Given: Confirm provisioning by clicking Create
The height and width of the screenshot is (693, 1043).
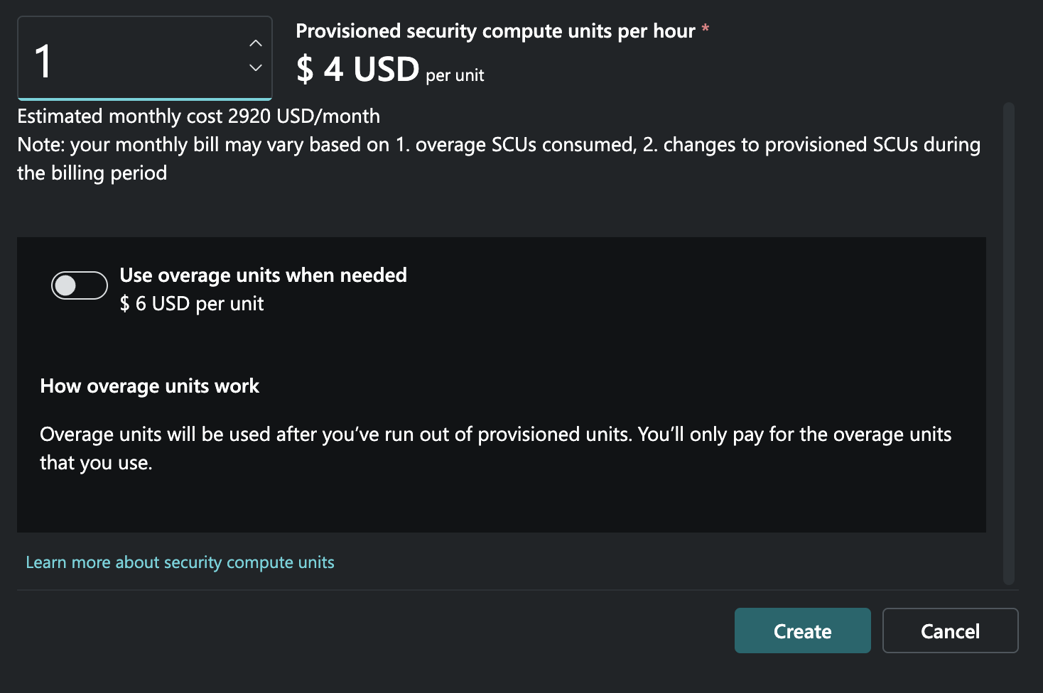Looking at the screenshot, I should [x=802, y=631].
